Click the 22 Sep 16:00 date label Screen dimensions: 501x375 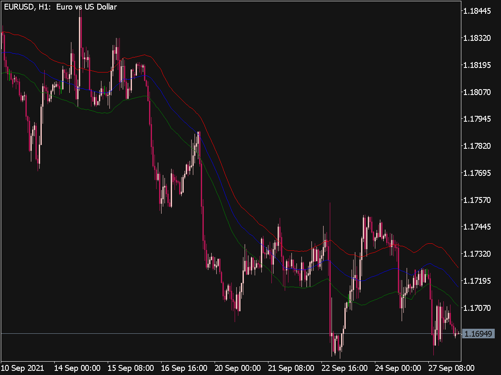(x=344, y=368)
